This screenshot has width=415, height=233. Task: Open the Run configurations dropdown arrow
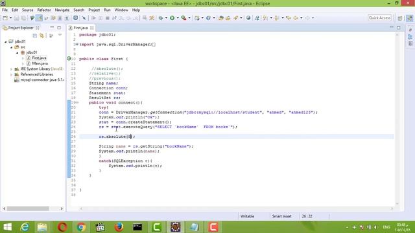[178, 18]
